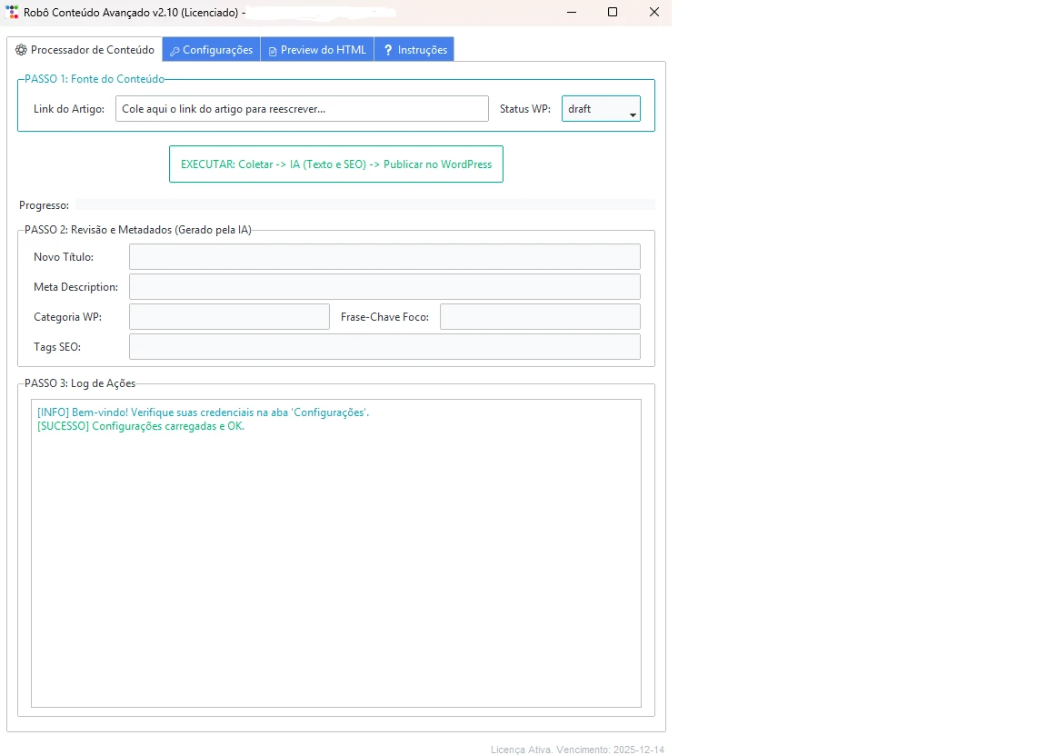
Task: Click the key icon on Configurações tab
Action: point(174,51)
